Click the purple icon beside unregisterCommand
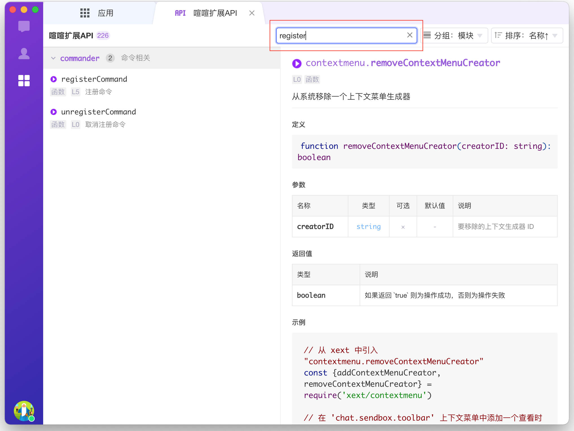Viewport: 574px width, 431px height. pos(54,112)
